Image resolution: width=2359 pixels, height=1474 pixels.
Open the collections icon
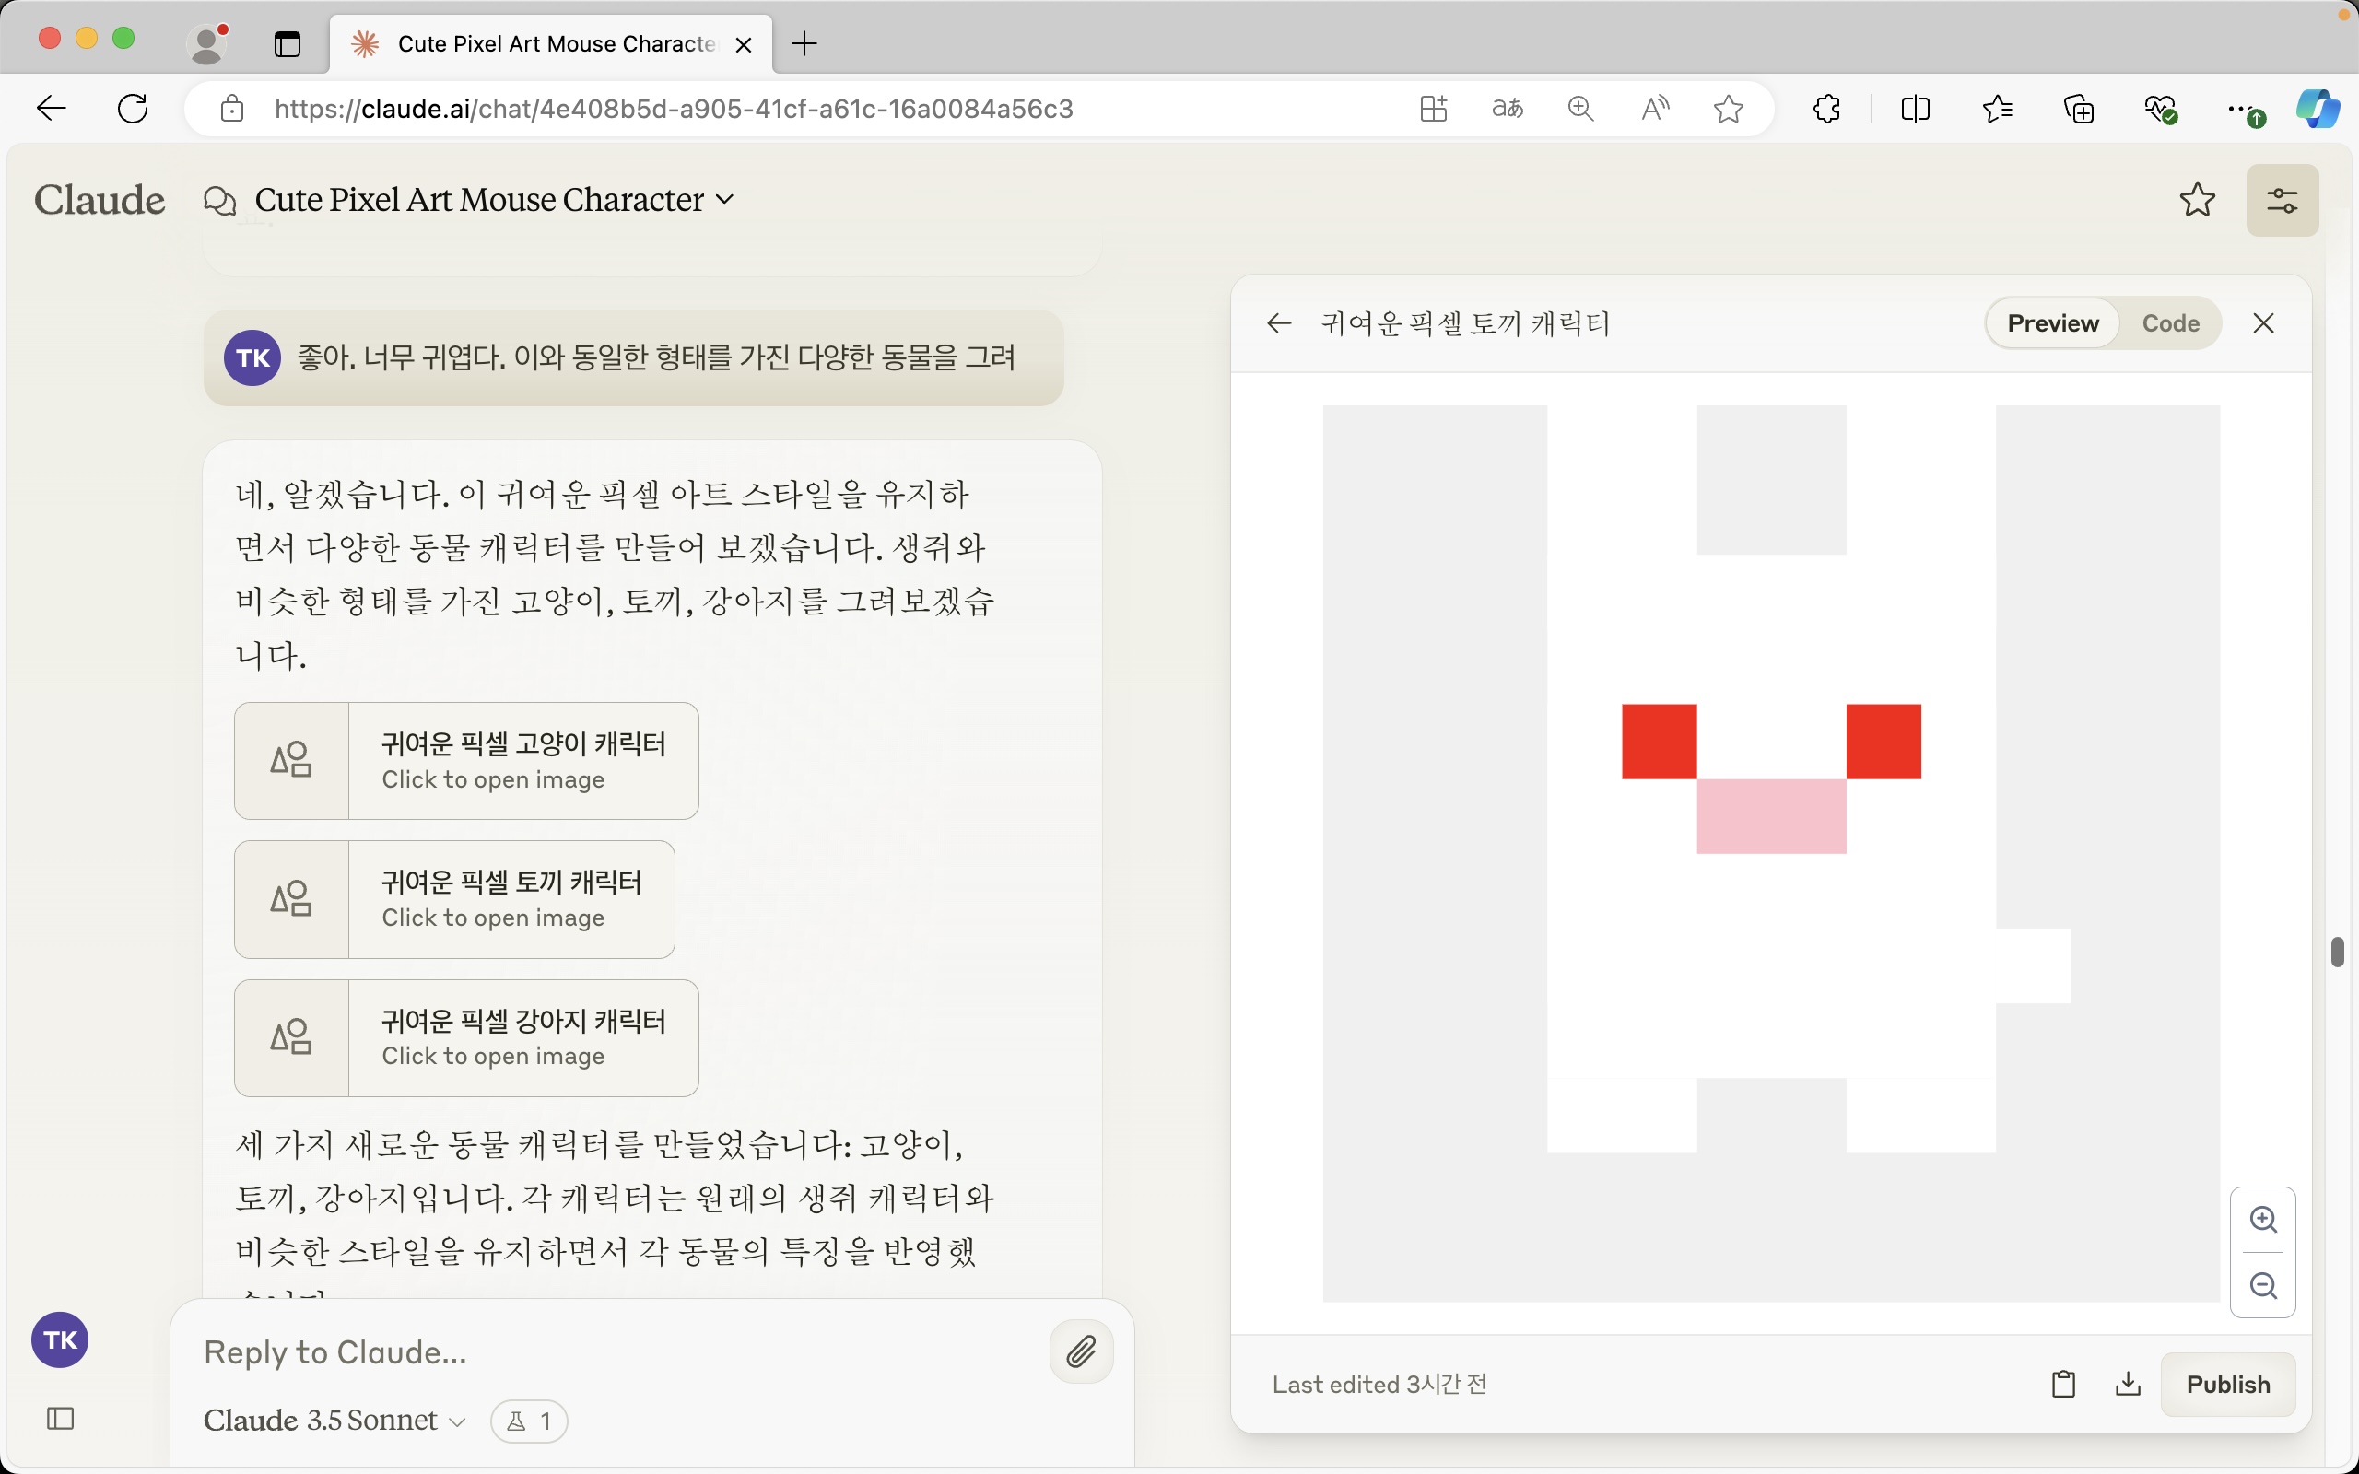2079,108
